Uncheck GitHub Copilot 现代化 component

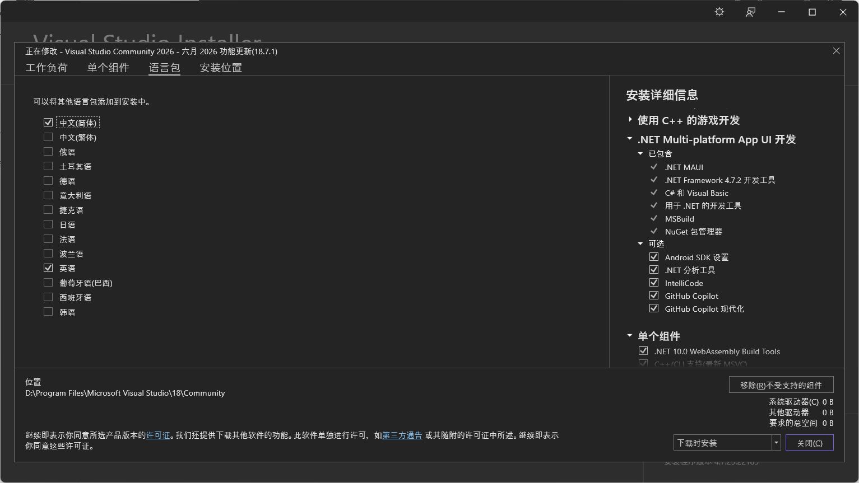654,308
